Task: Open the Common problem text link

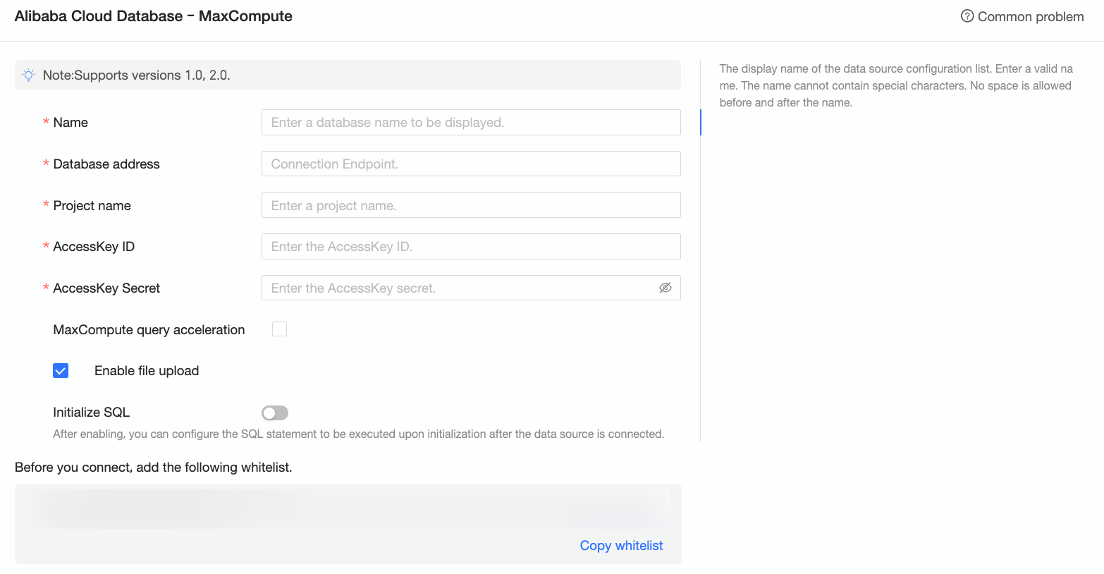Action: point(1030,17)
